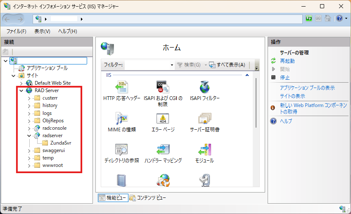Screen dimensions: 351x214
Task: Click アプリケーション プールの表示 link
Action: click(x=307, y=88)
